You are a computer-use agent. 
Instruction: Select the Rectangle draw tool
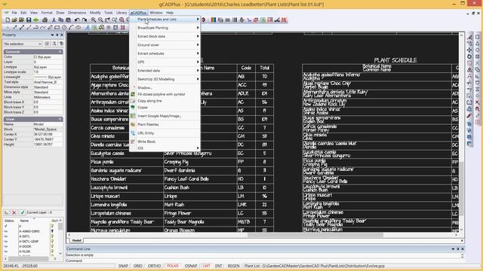click(57, 27)
